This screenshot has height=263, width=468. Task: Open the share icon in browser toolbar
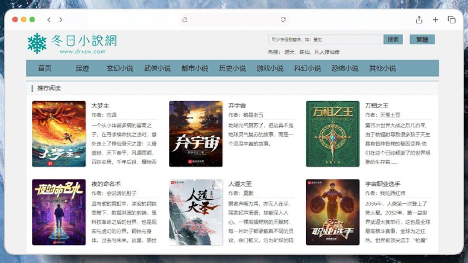tap(419, 20)
